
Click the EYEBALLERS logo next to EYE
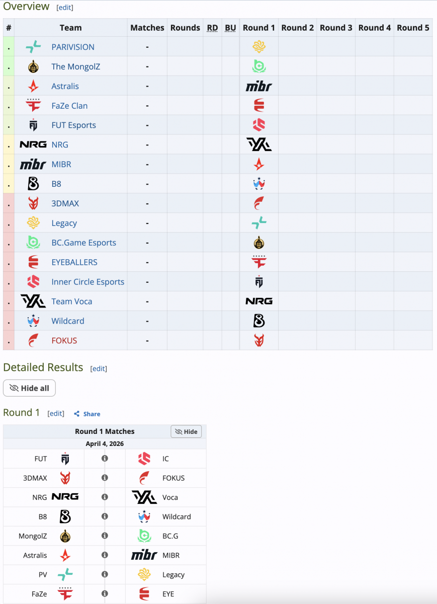144,594
